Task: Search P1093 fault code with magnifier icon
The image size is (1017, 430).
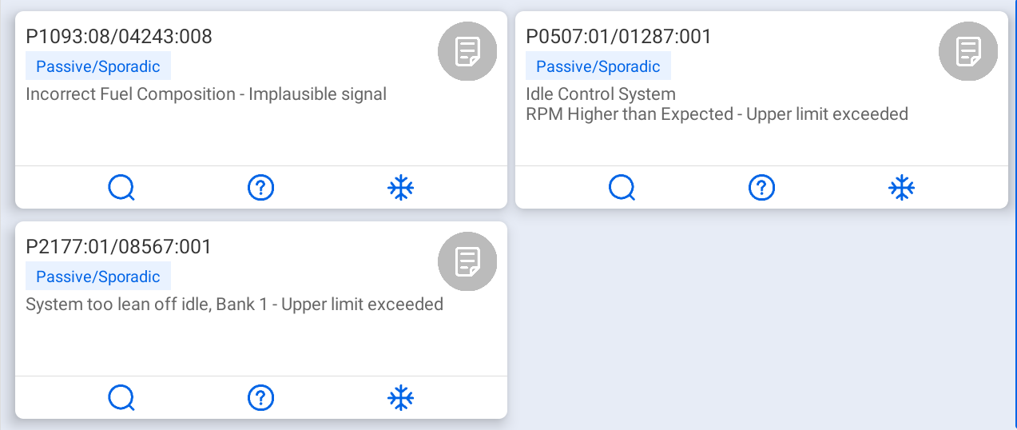Action: point(121,188)
